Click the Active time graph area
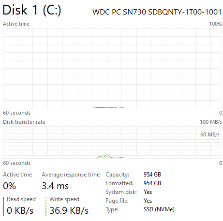The image size is (223, 221). (112, 68)
